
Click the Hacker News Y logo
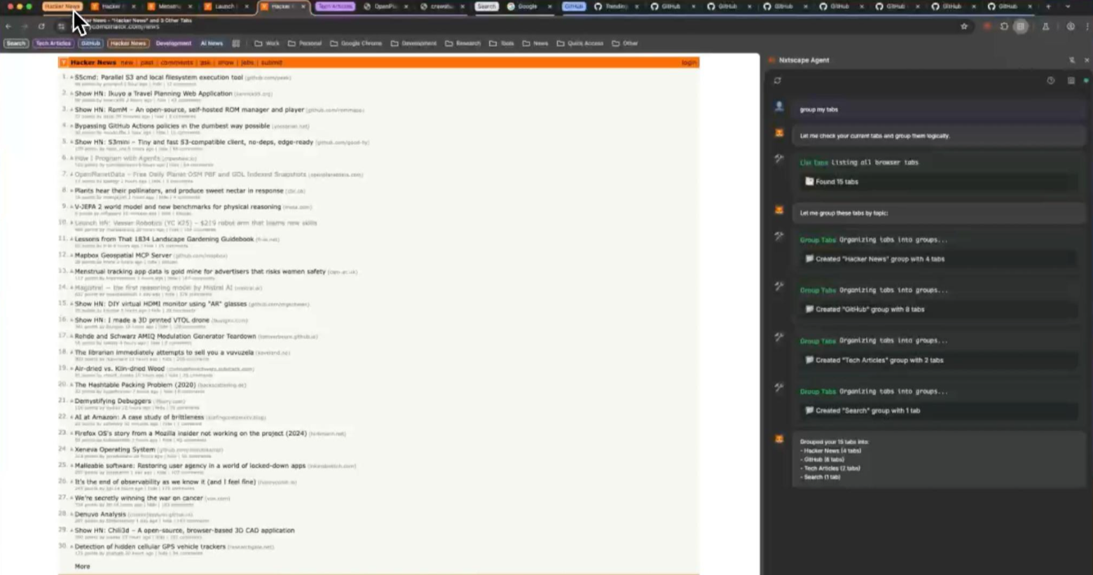[64, 62]
